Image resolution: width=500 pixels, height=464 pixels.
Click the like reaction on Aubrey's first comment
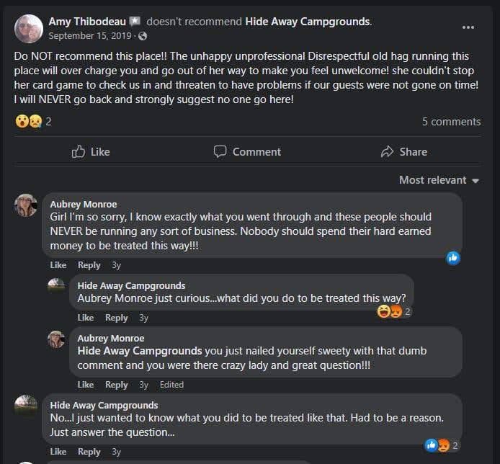pos(453,257)
